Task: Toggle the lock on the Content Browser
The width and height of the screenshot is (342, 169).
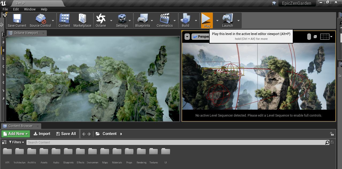Action: [332, 134]
